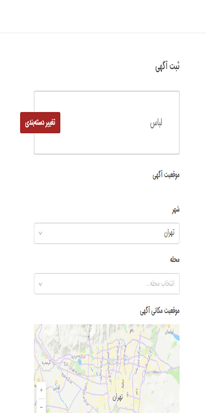Click the محله field label
206x413 pixels.
(x=175, y=260)
